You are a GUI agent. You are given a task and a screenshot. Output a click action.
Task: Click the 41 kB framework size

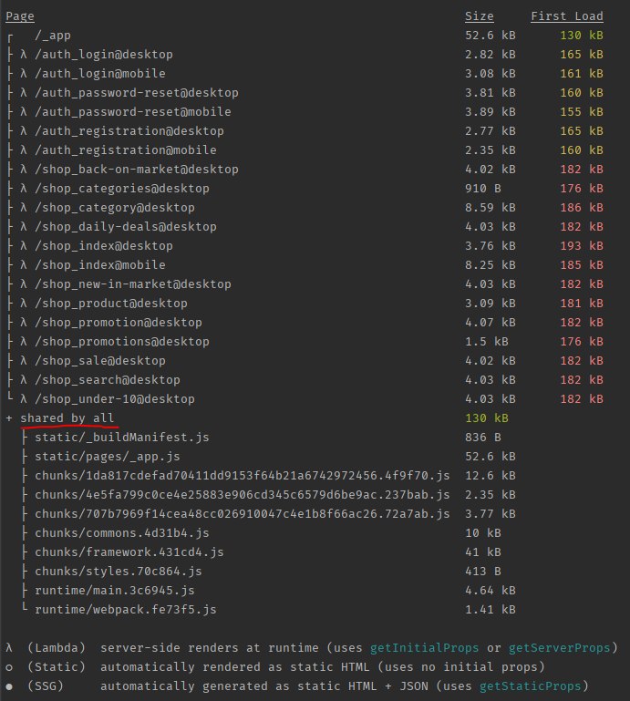pos(483,552)
